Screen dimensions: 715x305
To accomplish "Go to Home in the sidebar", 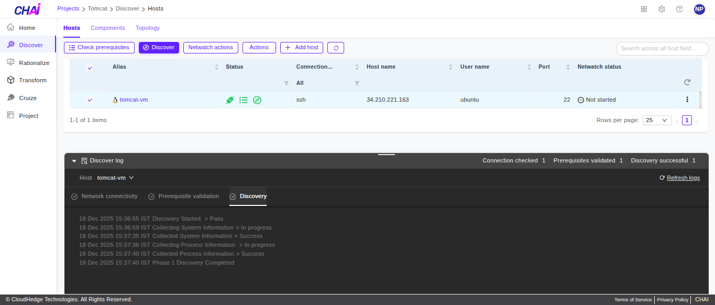I will coord(28,27).
